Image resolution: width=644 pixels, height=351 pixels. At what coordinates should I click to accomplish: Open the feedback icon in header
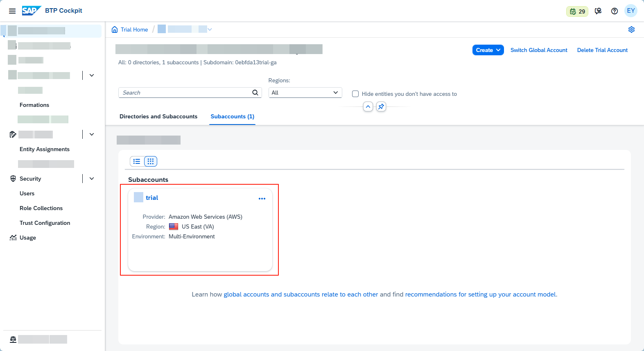[x=598, y=11]
